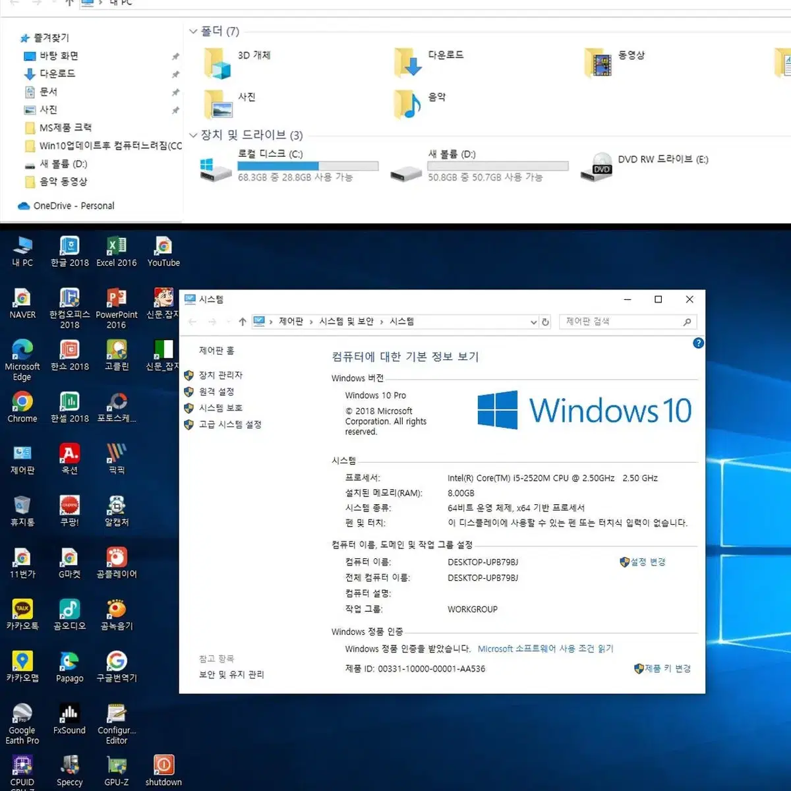Select the 곰오디오 desktop icon
791x791 pixels.
click(x=70, y=616)
